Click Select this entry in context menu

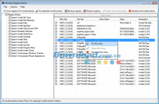click(101, 48)
